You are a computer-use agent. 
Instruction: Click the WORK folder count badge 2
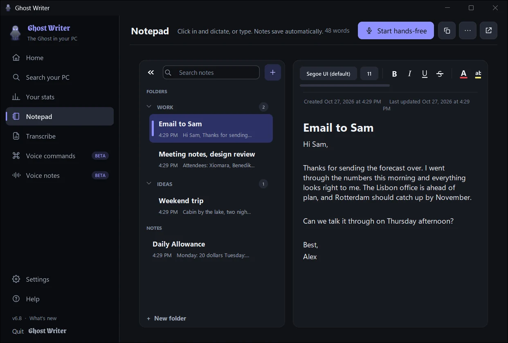(263, 107)
